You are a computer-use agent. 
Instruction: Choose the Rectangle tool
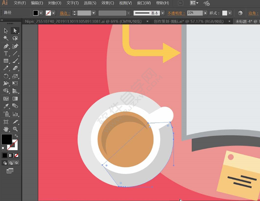click(6, 61)
